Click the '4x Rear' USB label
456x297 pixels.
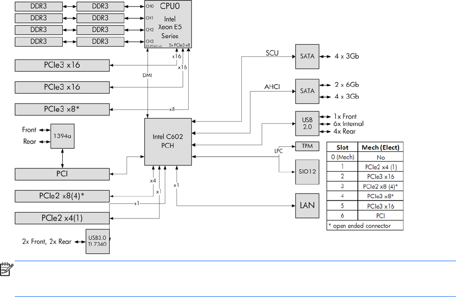pos(344,132)
